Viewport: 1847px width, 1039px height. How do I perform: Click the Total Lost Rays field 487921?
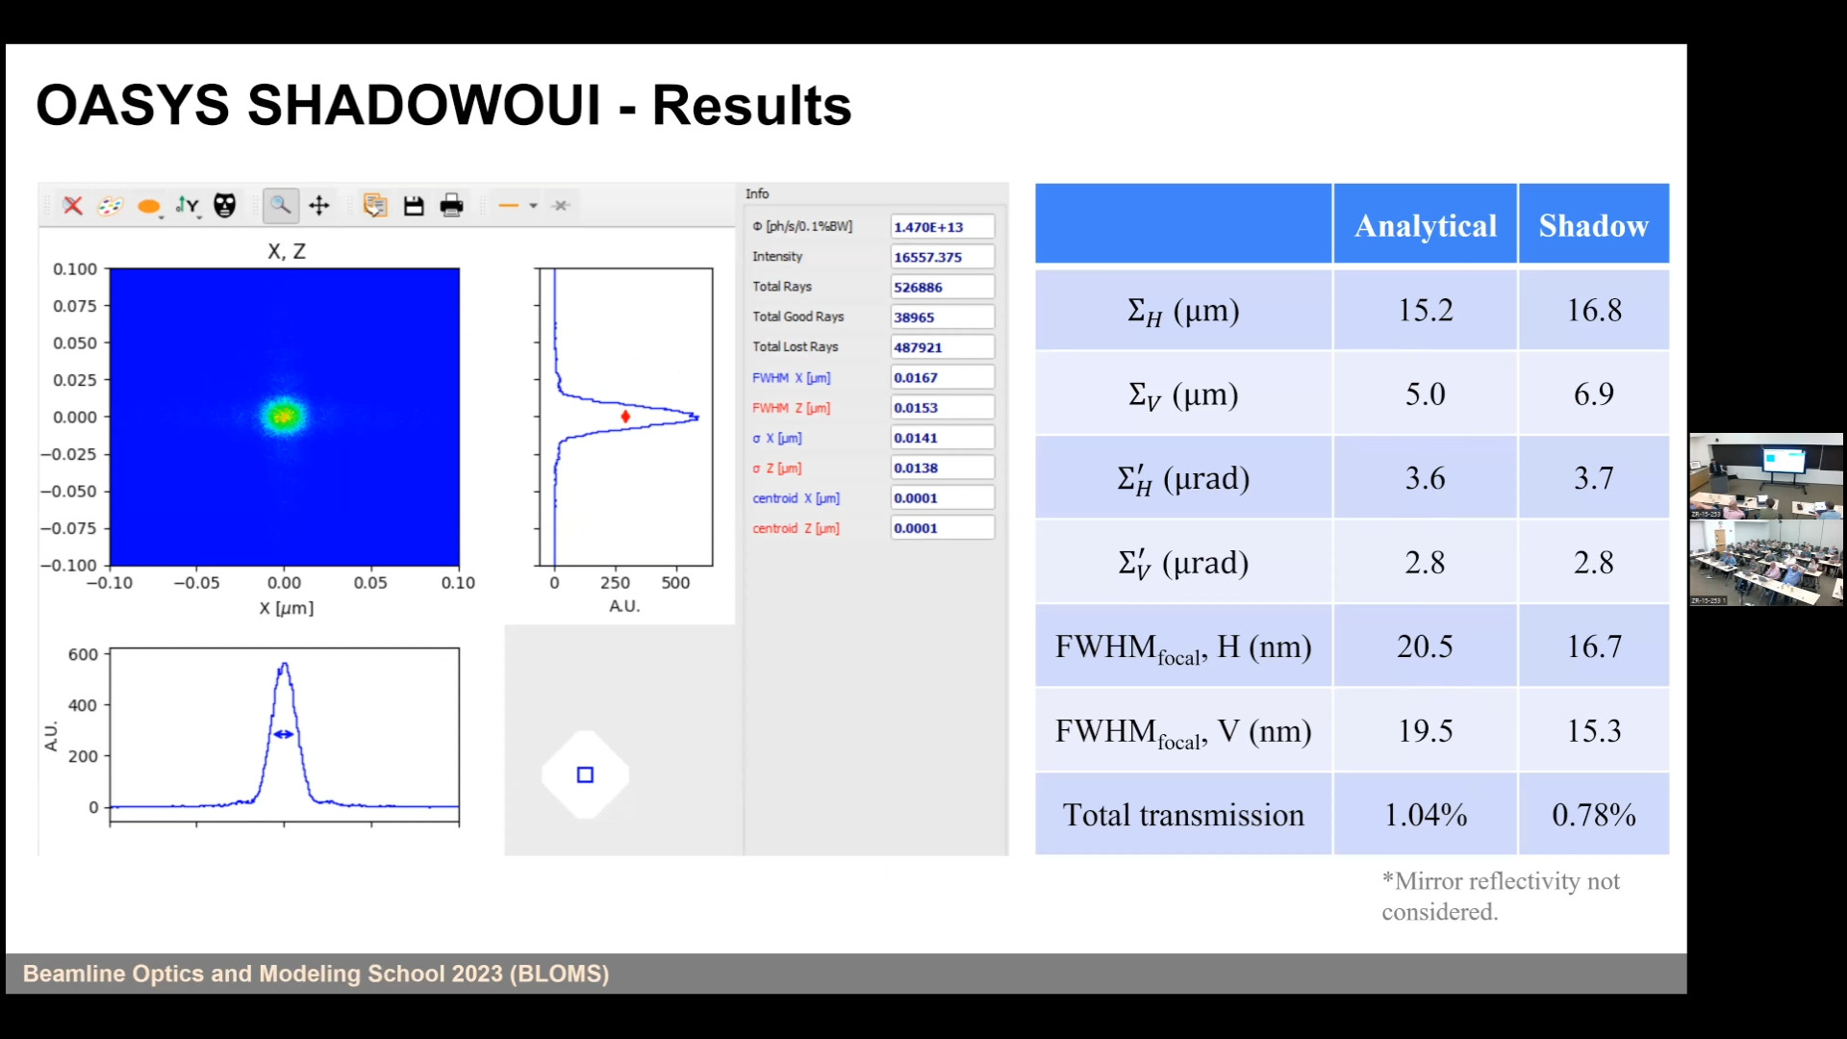(942, 347)
